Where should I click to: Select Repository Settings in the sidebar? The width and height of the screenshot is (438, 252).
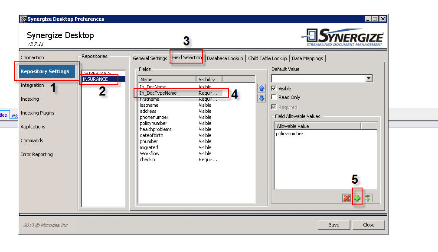[x=47, y=71]
